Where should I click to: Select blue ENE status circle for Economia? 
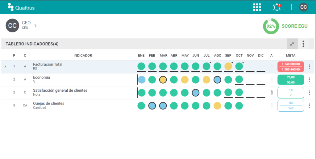point(142,80)
